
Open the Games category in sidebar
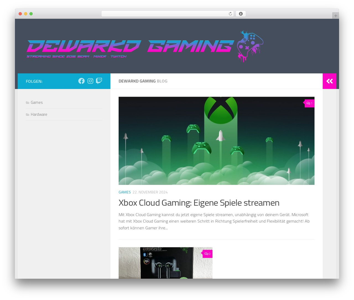pyautogui.click(x=37, y=102)
